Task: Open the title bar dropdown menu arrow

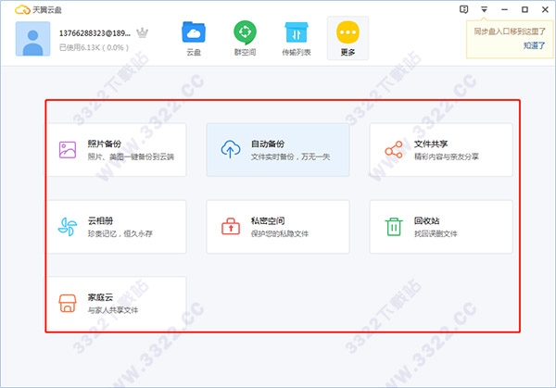Action: pyautogui.click(x=484, y=9)
